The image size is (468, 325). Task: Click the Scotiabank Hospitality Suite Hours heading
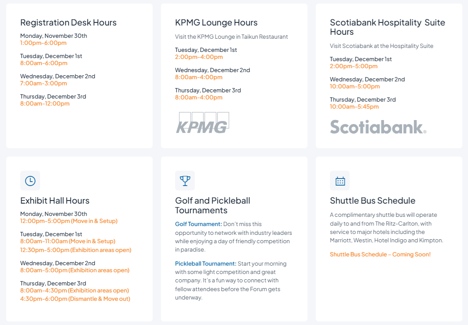pos(388,27)
